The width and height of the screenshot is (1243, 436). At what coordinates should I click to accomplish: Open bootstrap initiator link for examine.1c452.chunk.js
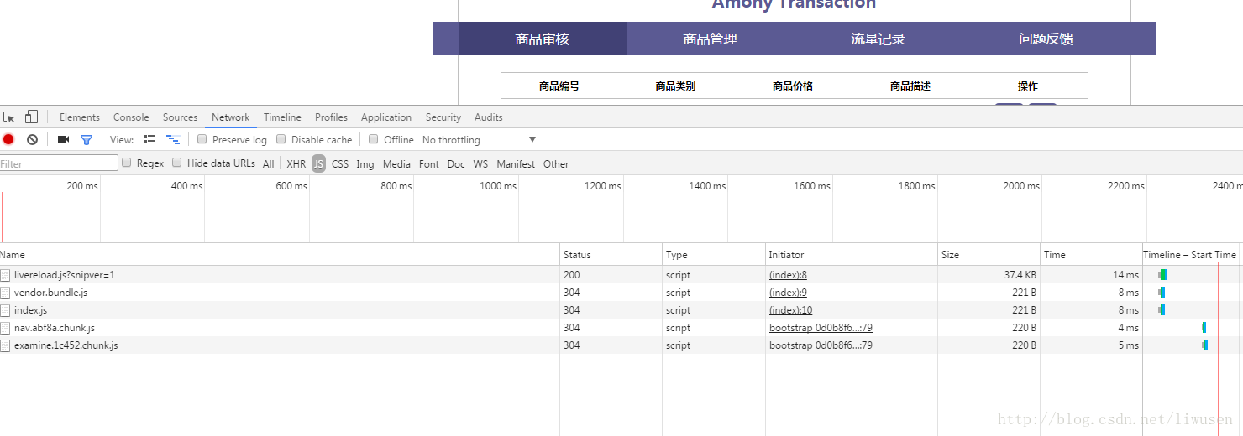click(821, 345)
